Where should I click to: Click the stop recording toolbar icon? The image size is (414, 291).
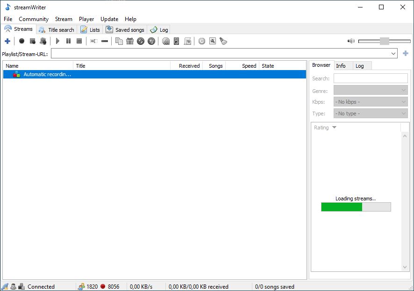(33, 41)
